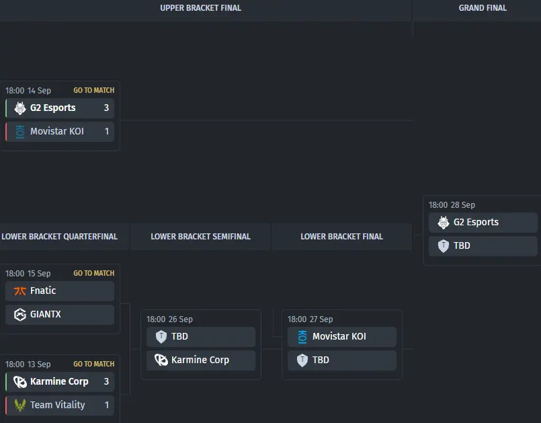Open Go To Match for Karmine Corp vs Vitality
Screen dimensions: 541x423
click(x=93, y=364)
